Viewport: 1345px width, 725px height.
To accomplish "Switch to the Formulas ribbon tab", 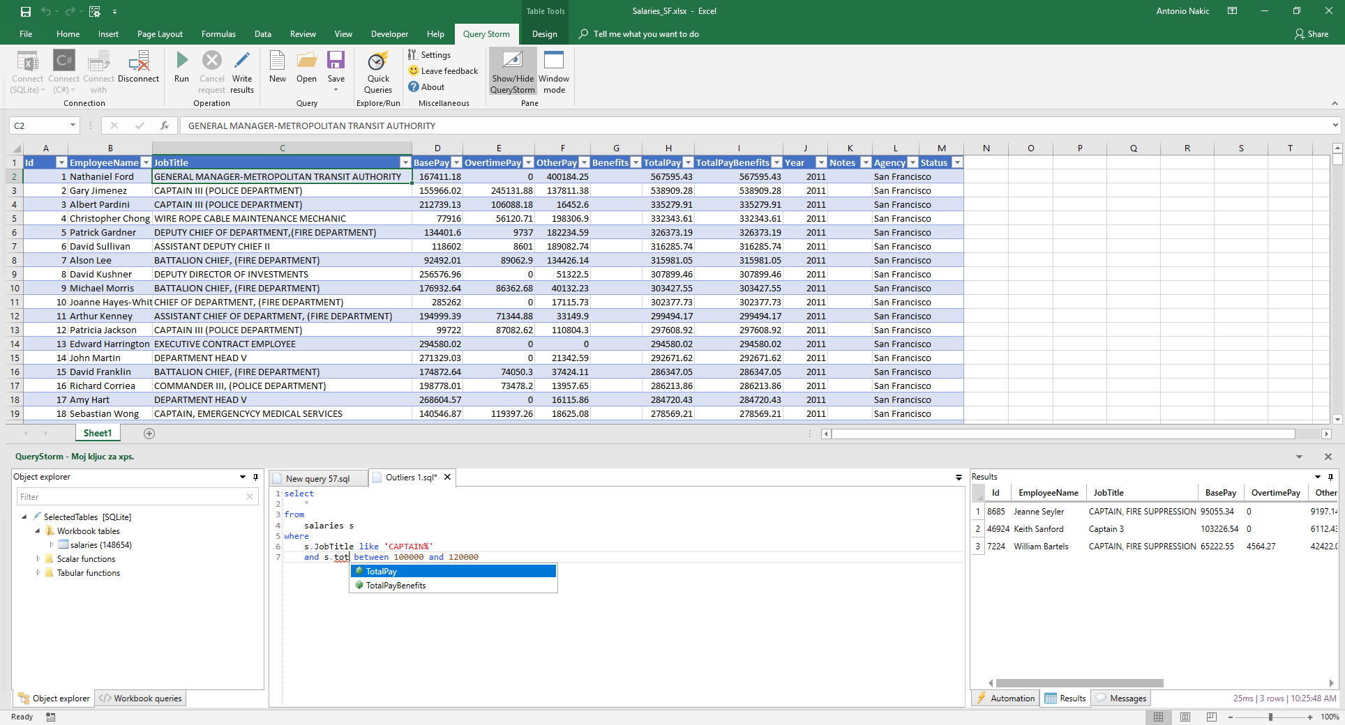I will [218, 34].
